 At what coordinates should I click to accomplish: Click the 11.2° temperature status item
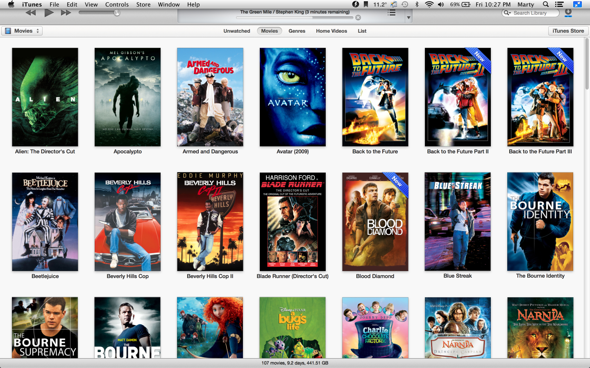coord(380,4)
